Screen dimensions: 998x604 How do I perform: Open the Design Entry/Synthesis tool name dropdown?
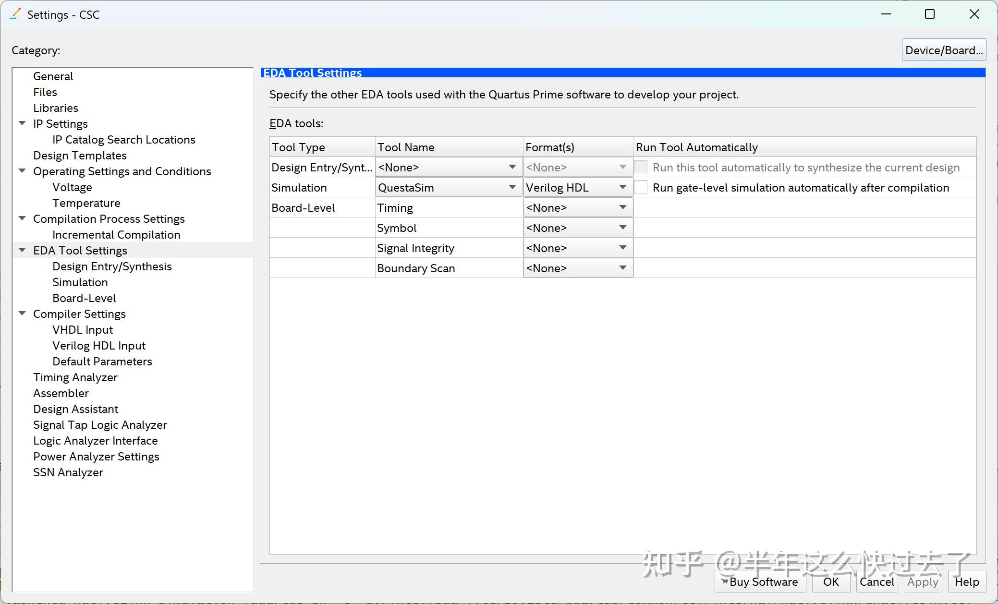click(x=449, y=167)
